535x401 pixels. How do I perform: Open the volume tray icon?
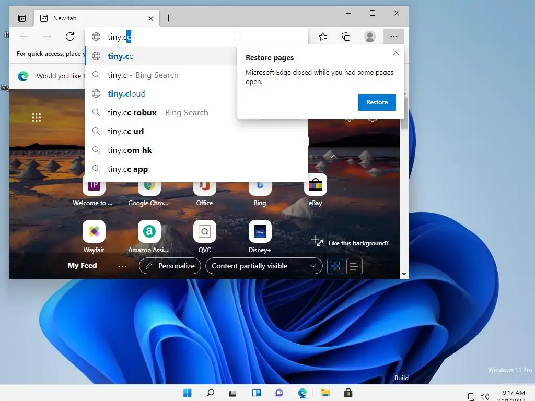(x=484, y=397)
